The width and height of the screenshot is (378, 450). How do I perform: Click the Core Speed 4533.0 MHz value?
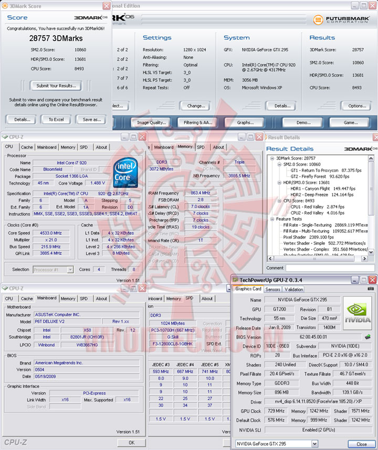pyautogui.click(x=51, y=233)
